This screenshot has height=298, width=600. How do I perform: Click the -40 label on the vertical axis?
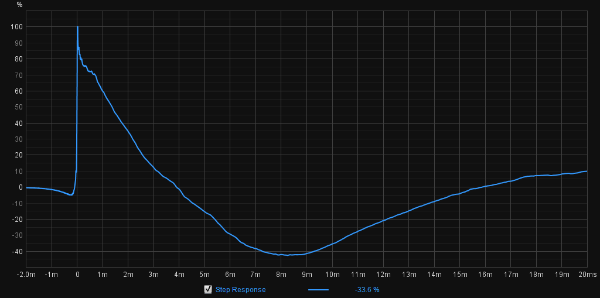[17, 251]
